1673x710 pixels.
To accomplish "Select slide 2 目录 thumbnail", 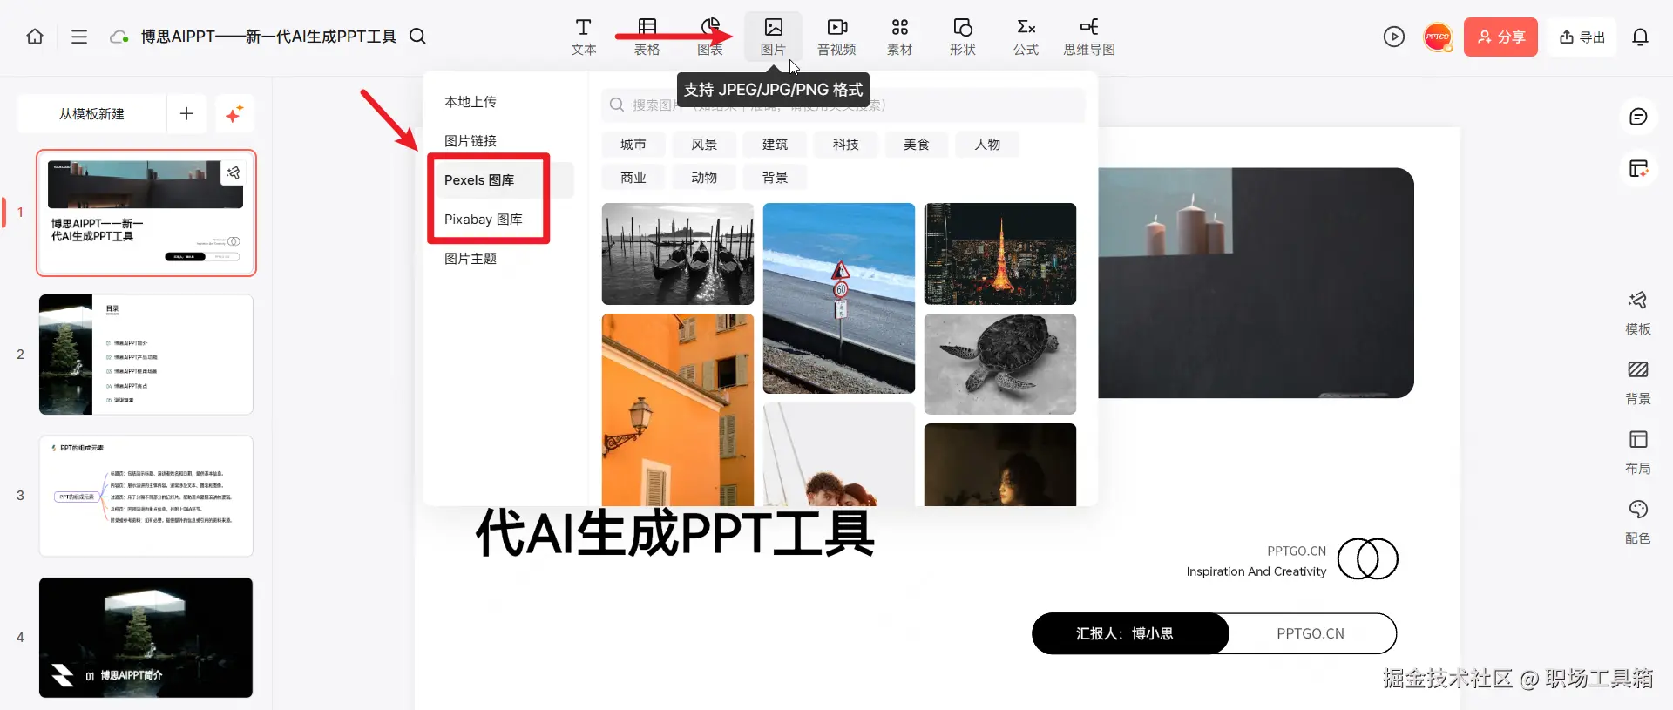I will pos(146,355).
